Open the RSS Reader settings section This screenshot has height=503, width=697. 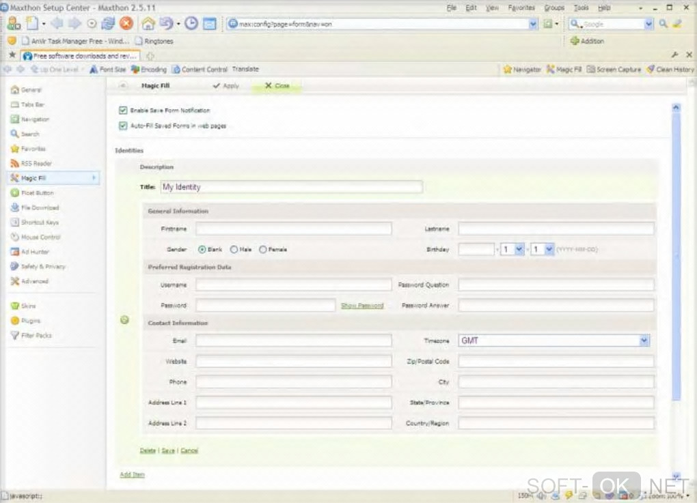pyautogui.click(x=31, y=163)
